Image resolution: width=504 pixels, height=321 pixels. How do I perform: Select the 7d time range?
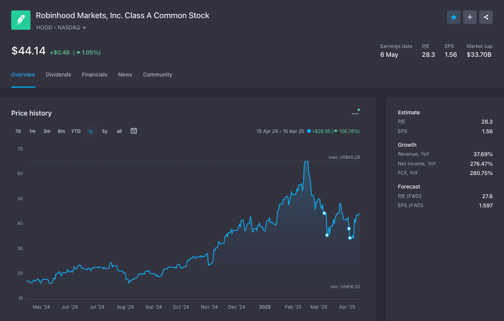point(18,131)
